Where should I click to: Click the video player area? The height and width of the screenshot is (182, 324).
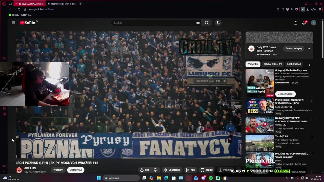click(x=129, y=95)
